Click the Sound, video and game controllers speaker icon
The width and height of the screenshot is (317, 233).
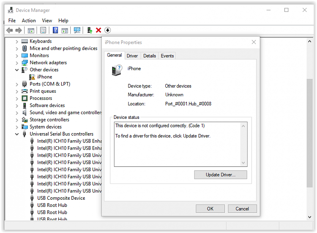point(25,112)
